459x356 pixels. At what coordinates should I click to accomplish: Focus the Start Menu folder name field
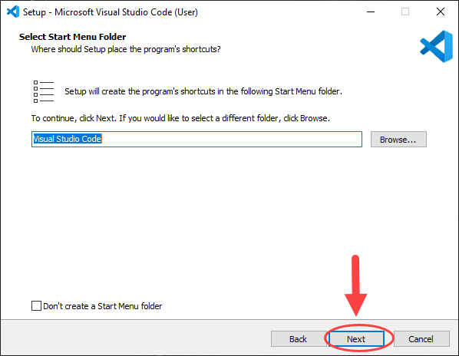click(x=196, y=139)
